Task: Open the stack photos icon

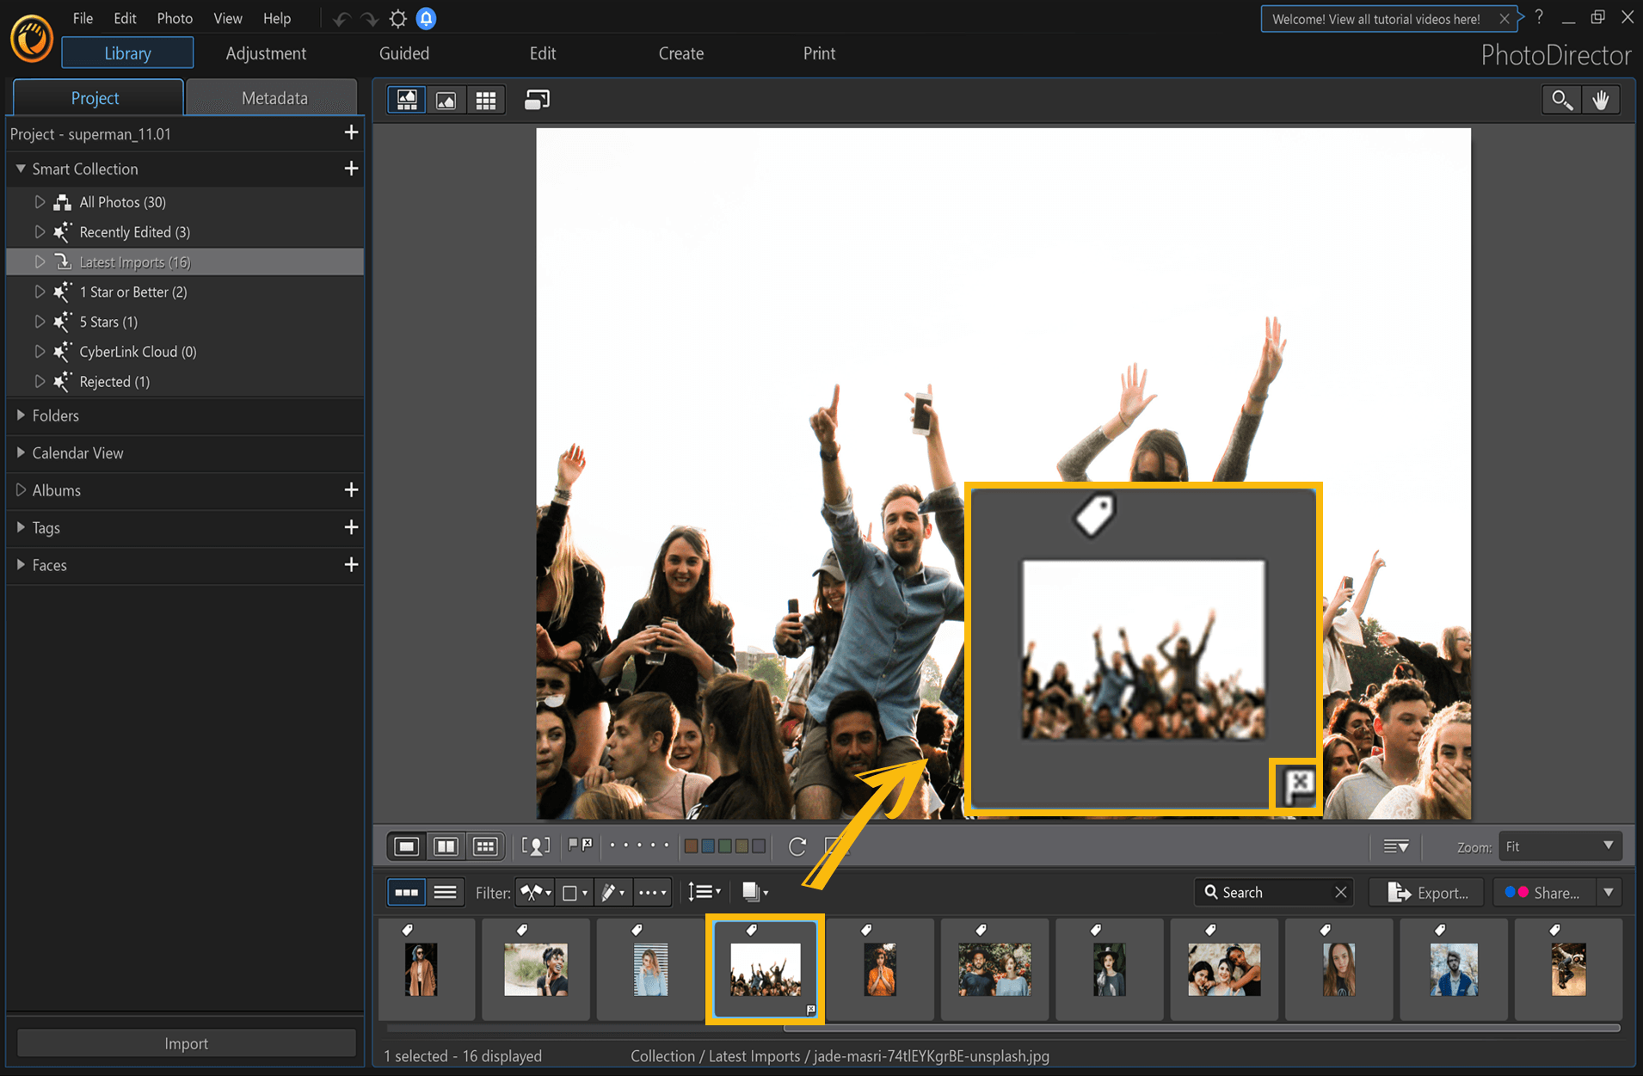Action: click(752, 892)
